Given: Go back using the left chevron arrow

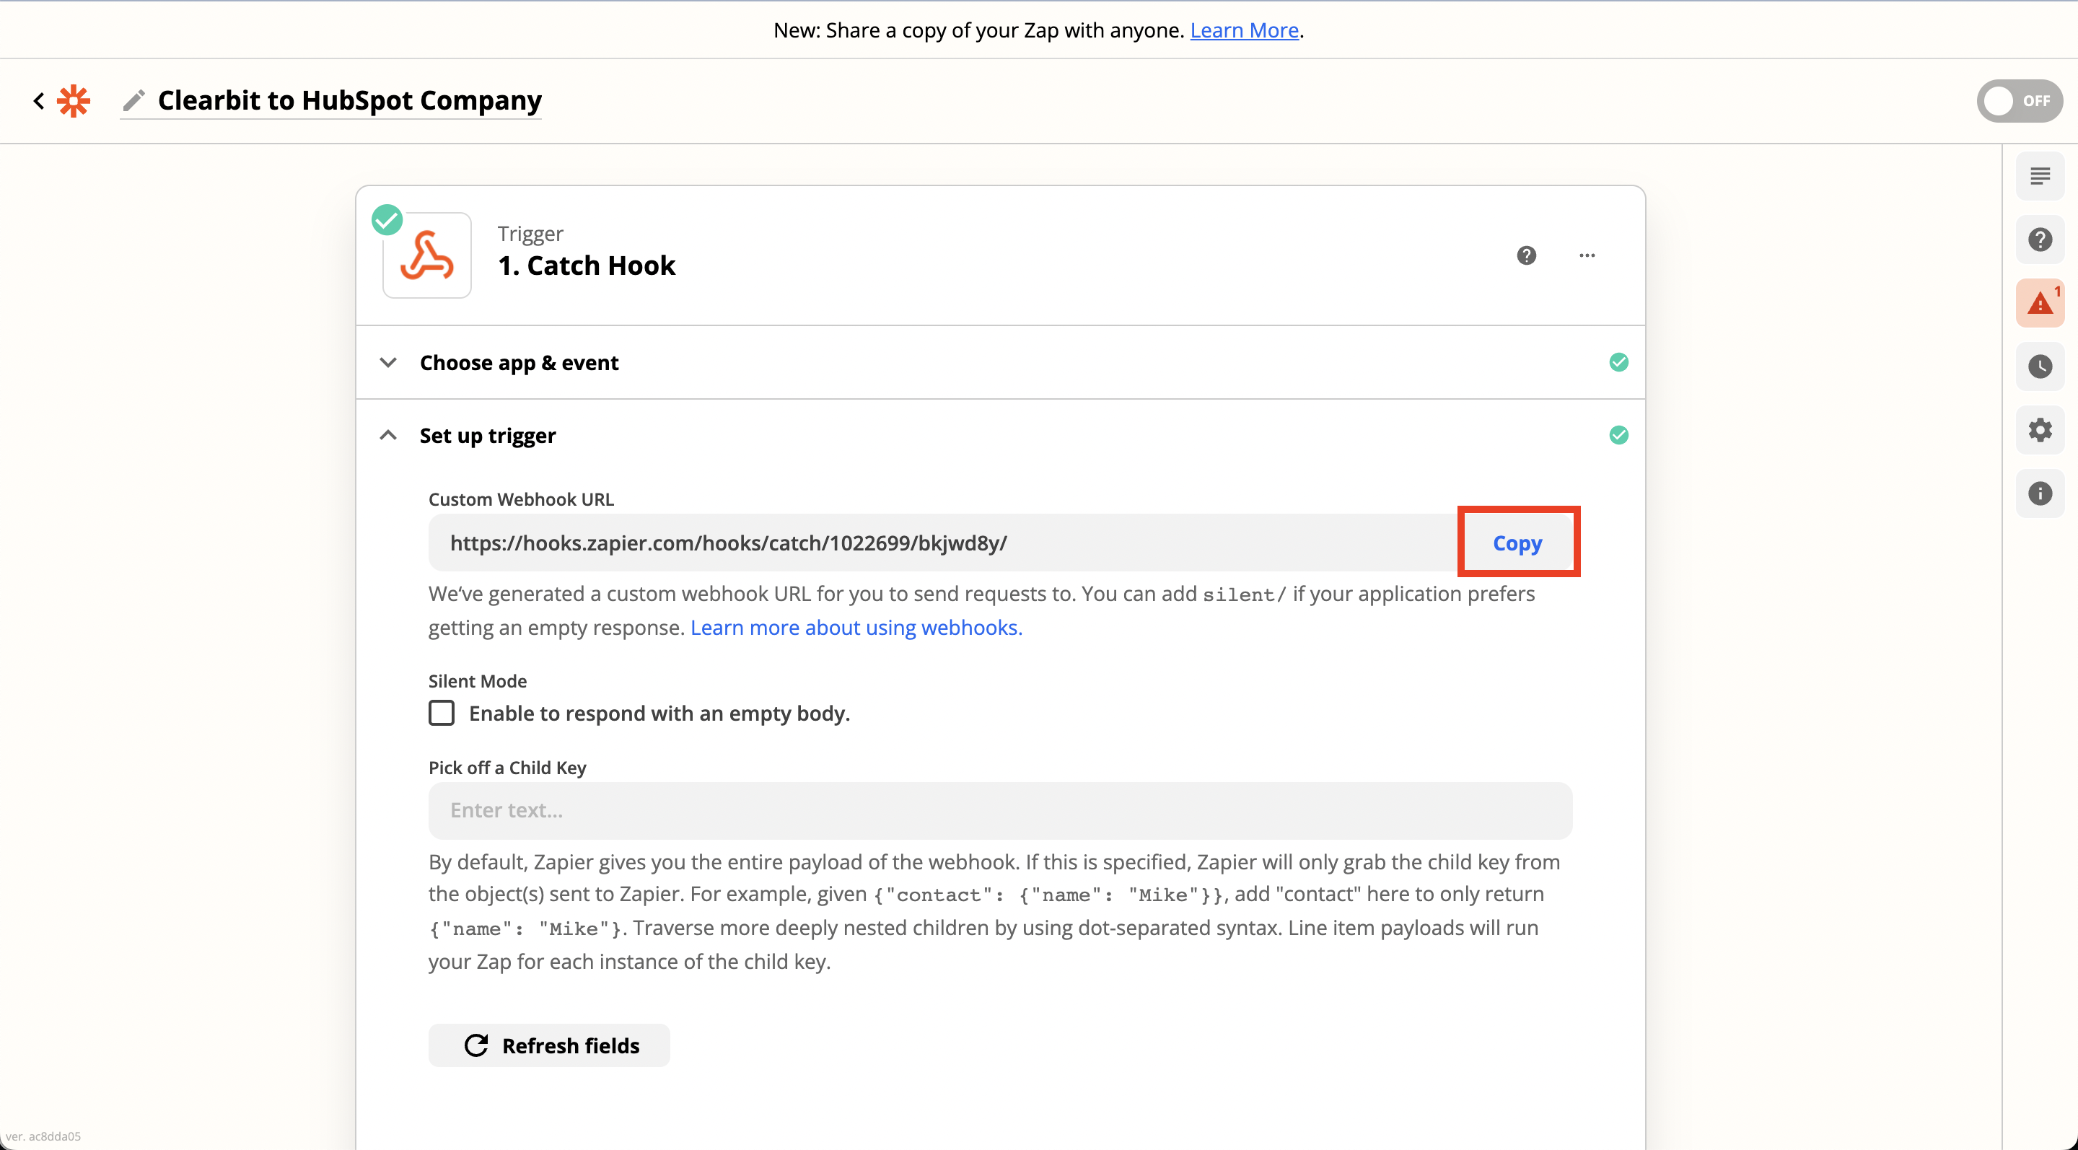Looking at the screenshot, I should point(38,101).
